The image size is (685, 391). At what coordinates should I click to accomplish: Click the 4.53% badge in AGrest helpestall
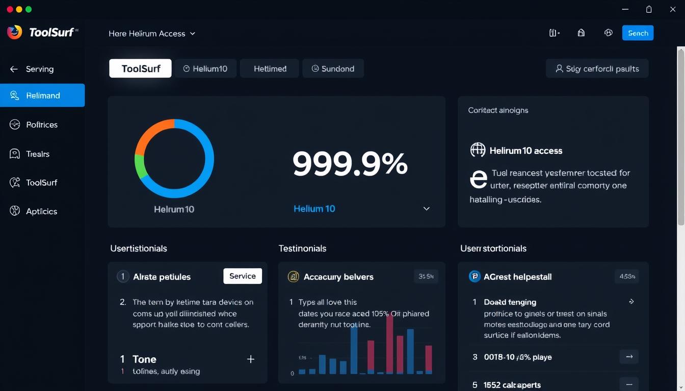627,276
